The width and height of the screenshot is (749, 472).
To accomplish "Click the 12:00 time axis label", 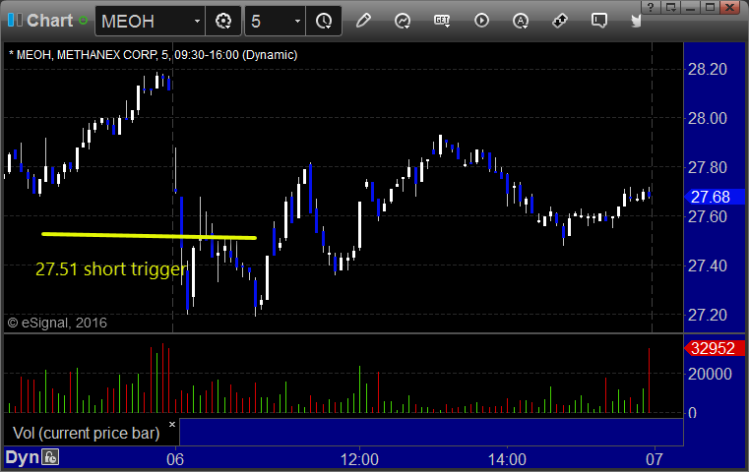I will 359,459.
